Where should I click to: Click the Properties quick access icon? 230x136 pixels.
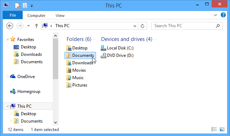(17, 6)
